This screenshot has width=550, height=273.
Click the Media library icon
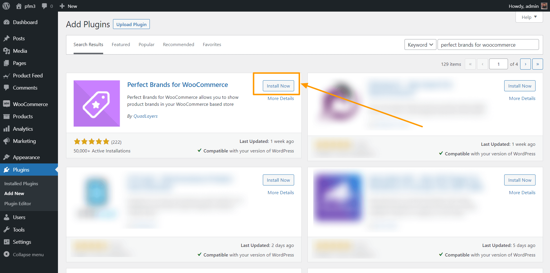tap(6, 51)
